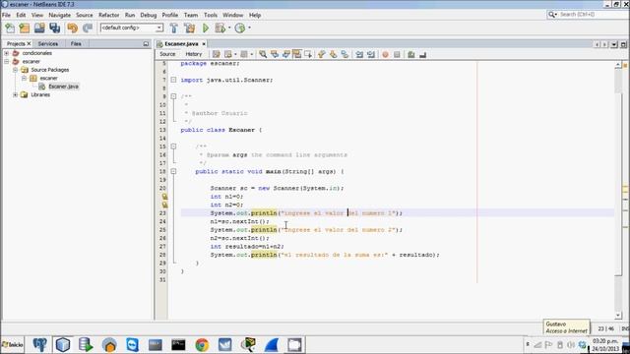Click the Previous Bookmark editor icon
Viewport: 630px width, 354px height.
coord(322,54)
